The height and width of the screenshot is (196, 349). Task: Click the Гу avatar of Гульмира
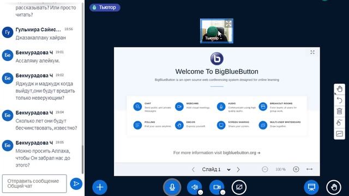coord(8,32)
